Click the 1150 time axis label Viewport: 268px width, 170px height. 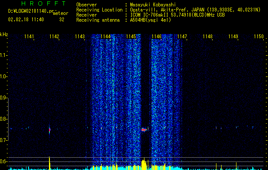click(259, 37)
